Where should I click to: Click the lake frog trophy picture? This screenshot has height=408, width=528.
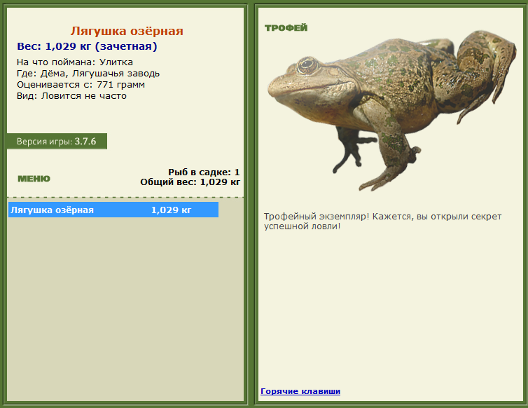click(x=391, y=109)
